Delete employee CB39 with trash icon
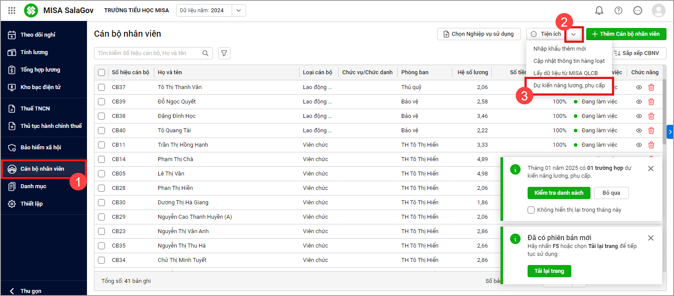 click(x=651, y=102)
